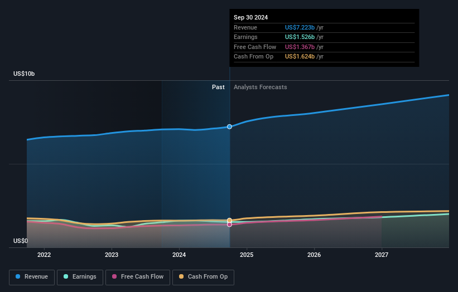Click the US$7.223b revenue value
The image size is (458, 292).
[x=300, y=27]
